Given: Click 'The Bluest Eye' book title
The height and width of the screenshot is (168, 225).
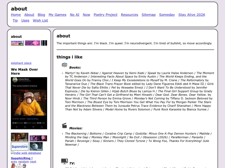Looking at the screenshot, I should pos(98,102).
